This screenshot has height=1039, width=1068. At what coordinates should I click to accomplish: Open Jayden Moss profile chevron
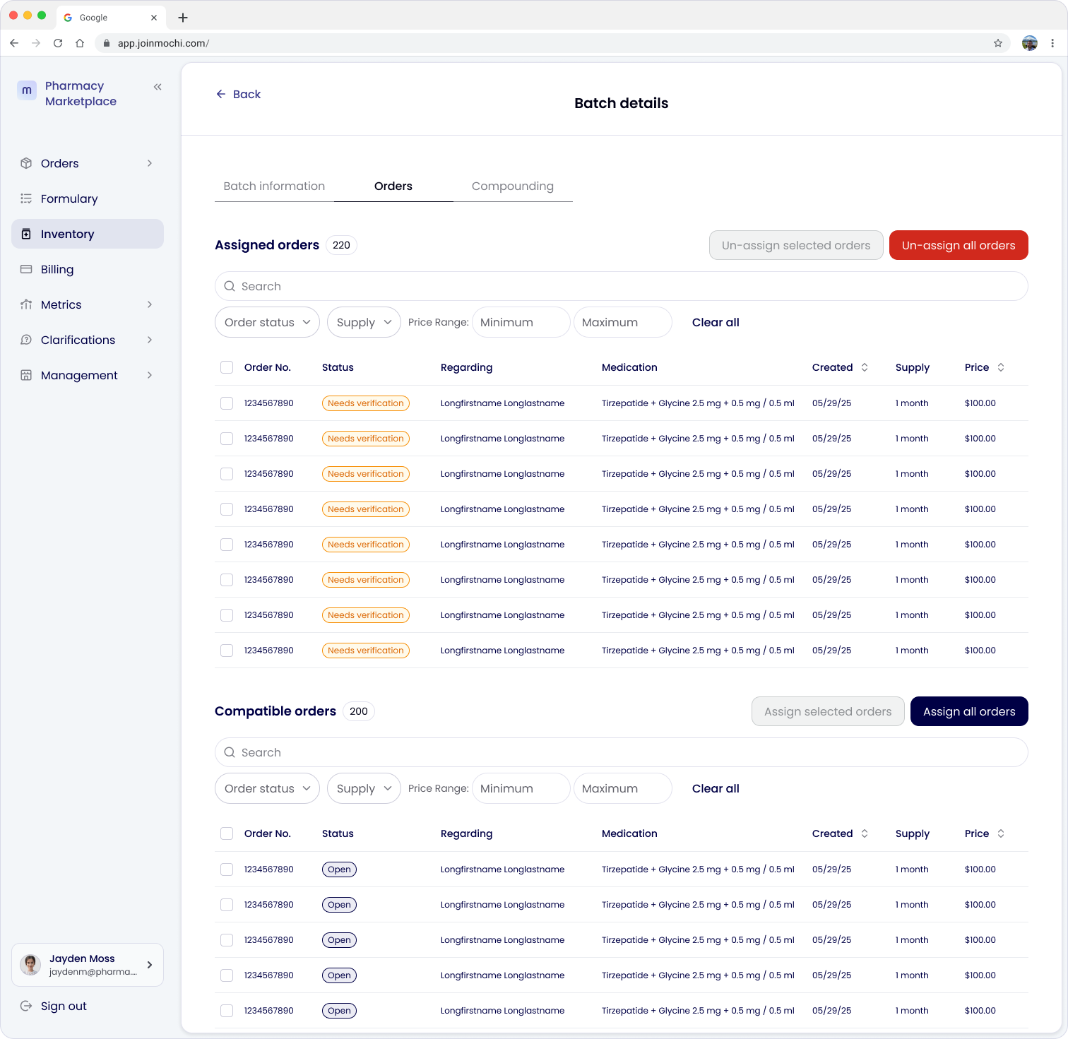(150, 965)
